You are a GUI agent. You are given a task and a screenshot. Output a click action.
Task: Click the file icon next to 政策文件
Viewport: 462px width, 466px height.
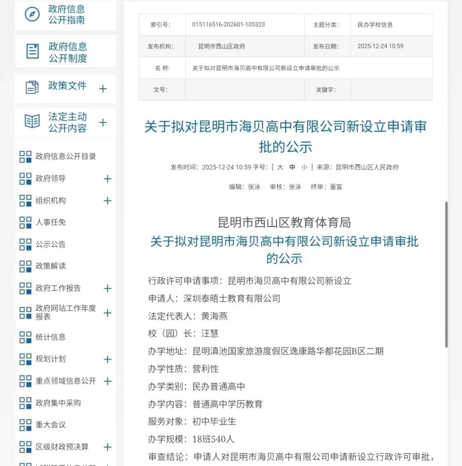point(32,87)
